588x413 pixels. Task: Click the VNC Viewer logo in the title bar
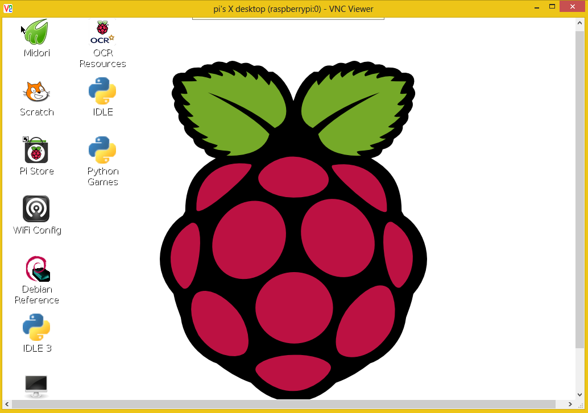[x=8, y=9]
